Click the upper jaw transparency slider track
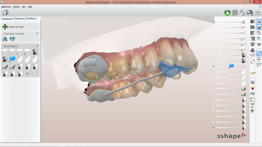The width and height of the screenshot is (262, 147). 229,22
